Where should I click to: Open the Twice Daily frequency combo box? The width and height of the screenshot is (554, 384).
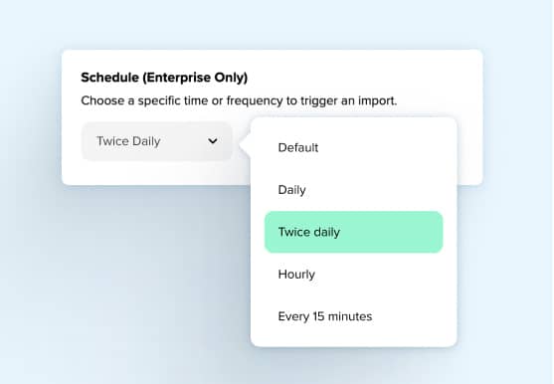tap(157, 141)
